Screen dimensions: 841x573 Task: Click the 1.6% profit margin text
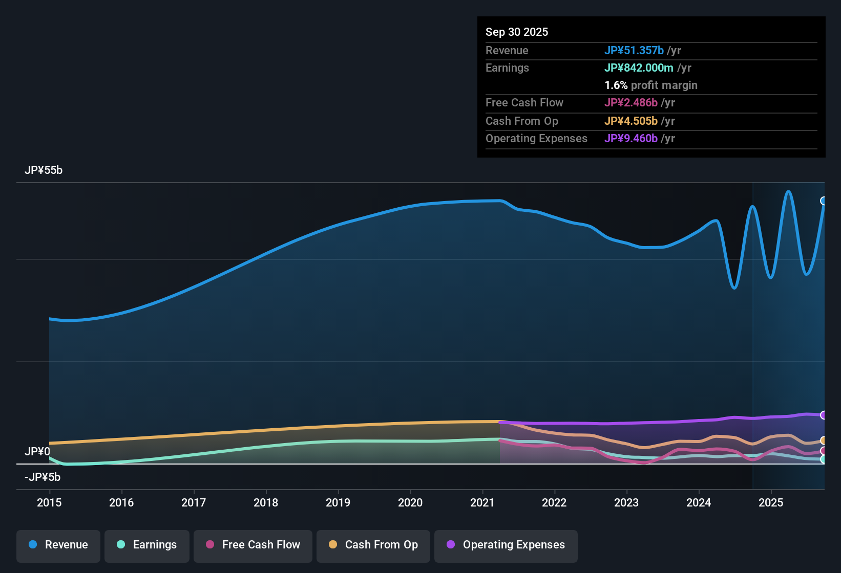point(651,85)
